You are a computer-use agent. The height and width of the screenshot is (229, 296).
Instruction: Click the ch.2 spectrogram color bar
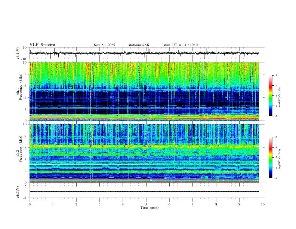tap(271, 158)
